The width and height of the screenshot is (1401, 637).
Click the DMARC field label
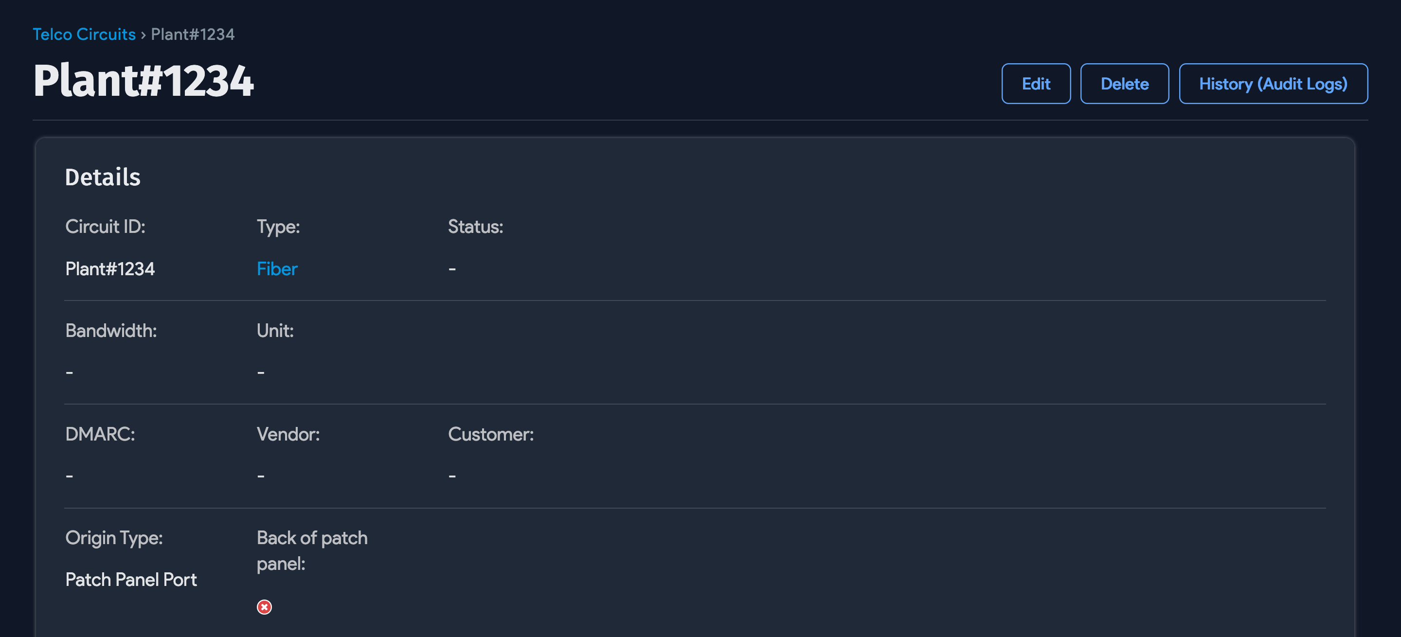(x=100, y=434)
